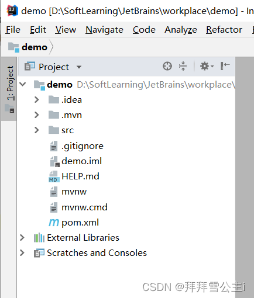254x298 pixels.
Task: Click the hide project panel icon
Action: (225, 66)
